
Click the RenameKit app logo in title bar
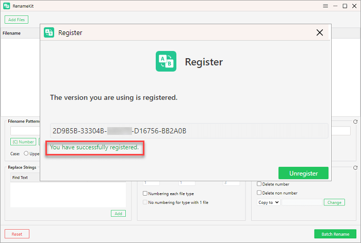(x=6, y=6)
